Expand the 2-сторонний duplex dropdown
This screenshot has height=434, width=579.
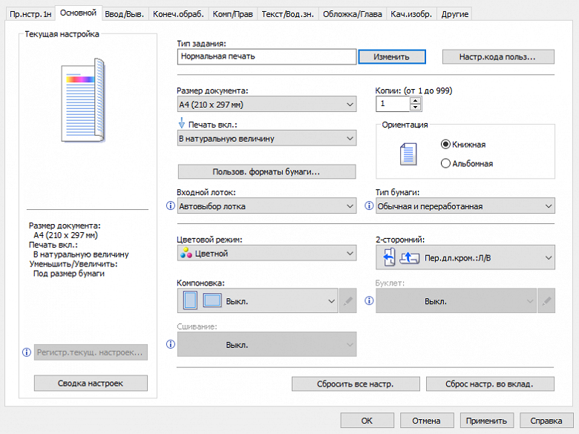(x=465, y=257)
